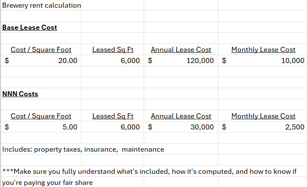
Task: Select the "Brewery rent calculation" title cell
Action: point(41,6)
